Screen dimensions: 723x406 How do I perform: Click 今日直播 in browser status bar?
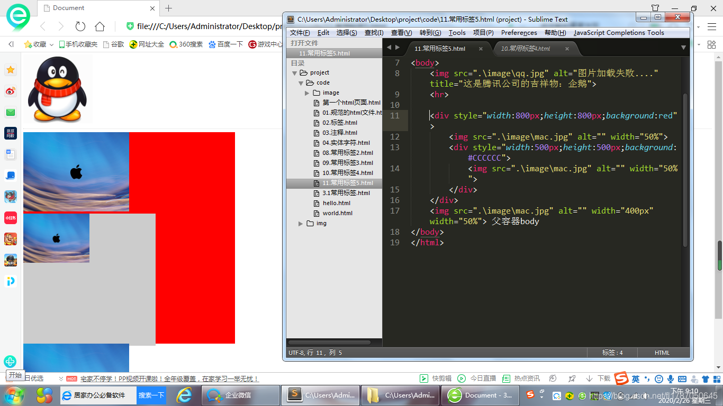pyautogui.click(x=477, y=379)
